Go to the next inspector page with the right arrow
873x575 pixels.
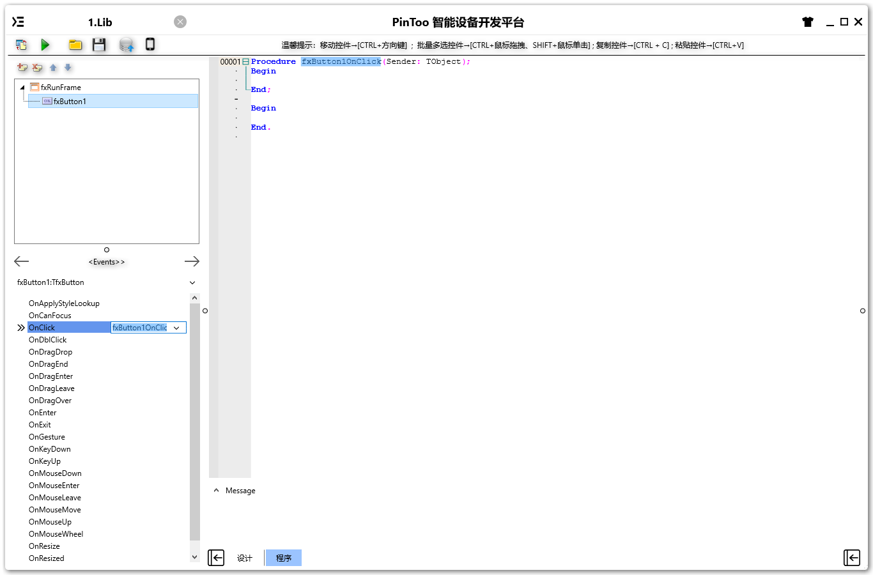coord(192,261)
